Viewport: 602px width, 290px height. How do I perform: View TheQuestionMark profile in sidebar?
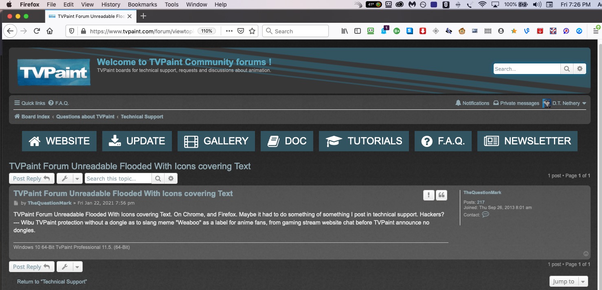pos(482,192)
